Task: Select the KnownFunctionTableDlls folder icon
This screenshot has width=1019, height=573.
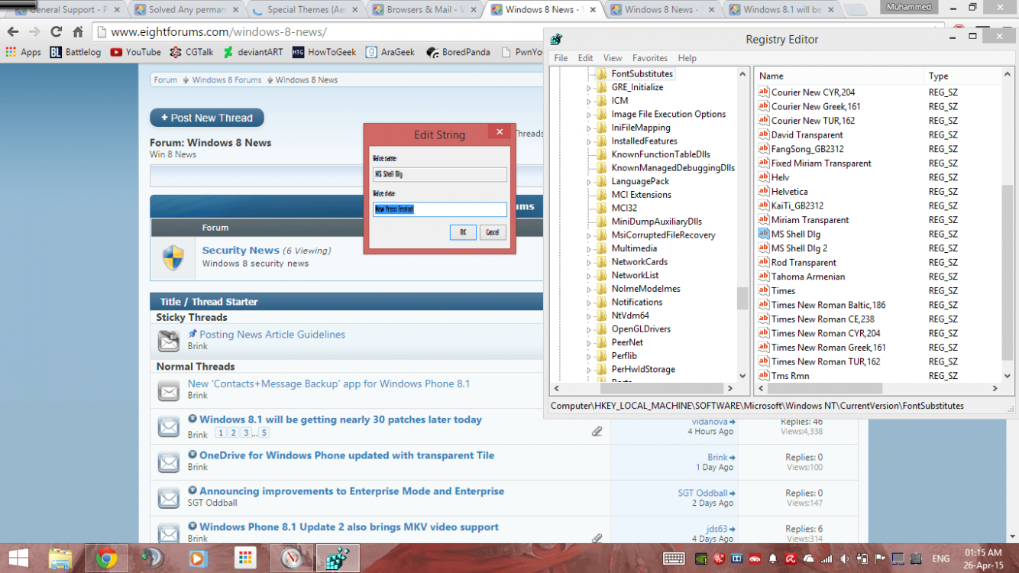Action: pos(601,154)
